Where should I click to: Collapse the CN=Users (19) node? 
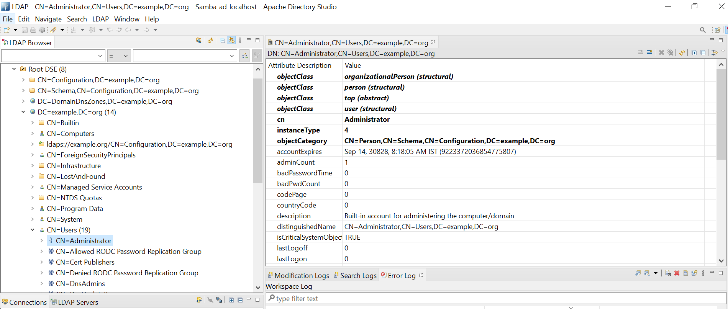pyautogui.click(x=33, y=230)
